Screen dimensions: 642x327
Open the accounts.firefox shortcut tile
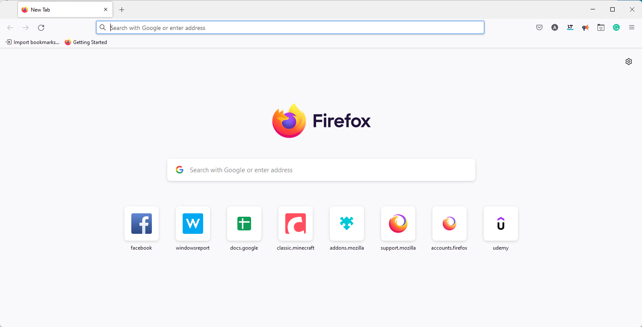pos(450,224)
